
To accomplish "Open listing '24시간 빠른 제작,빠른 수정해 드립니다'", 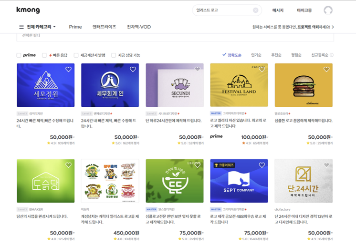I will tap(45, 123).
